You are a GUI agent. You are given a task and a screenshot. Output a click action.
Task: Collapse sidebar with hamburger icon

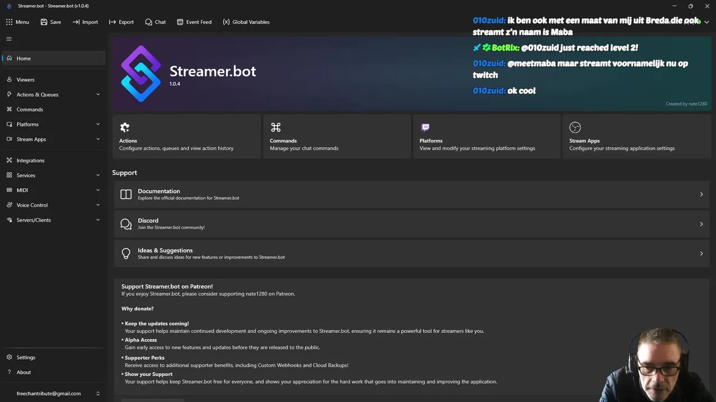(9, 39)
